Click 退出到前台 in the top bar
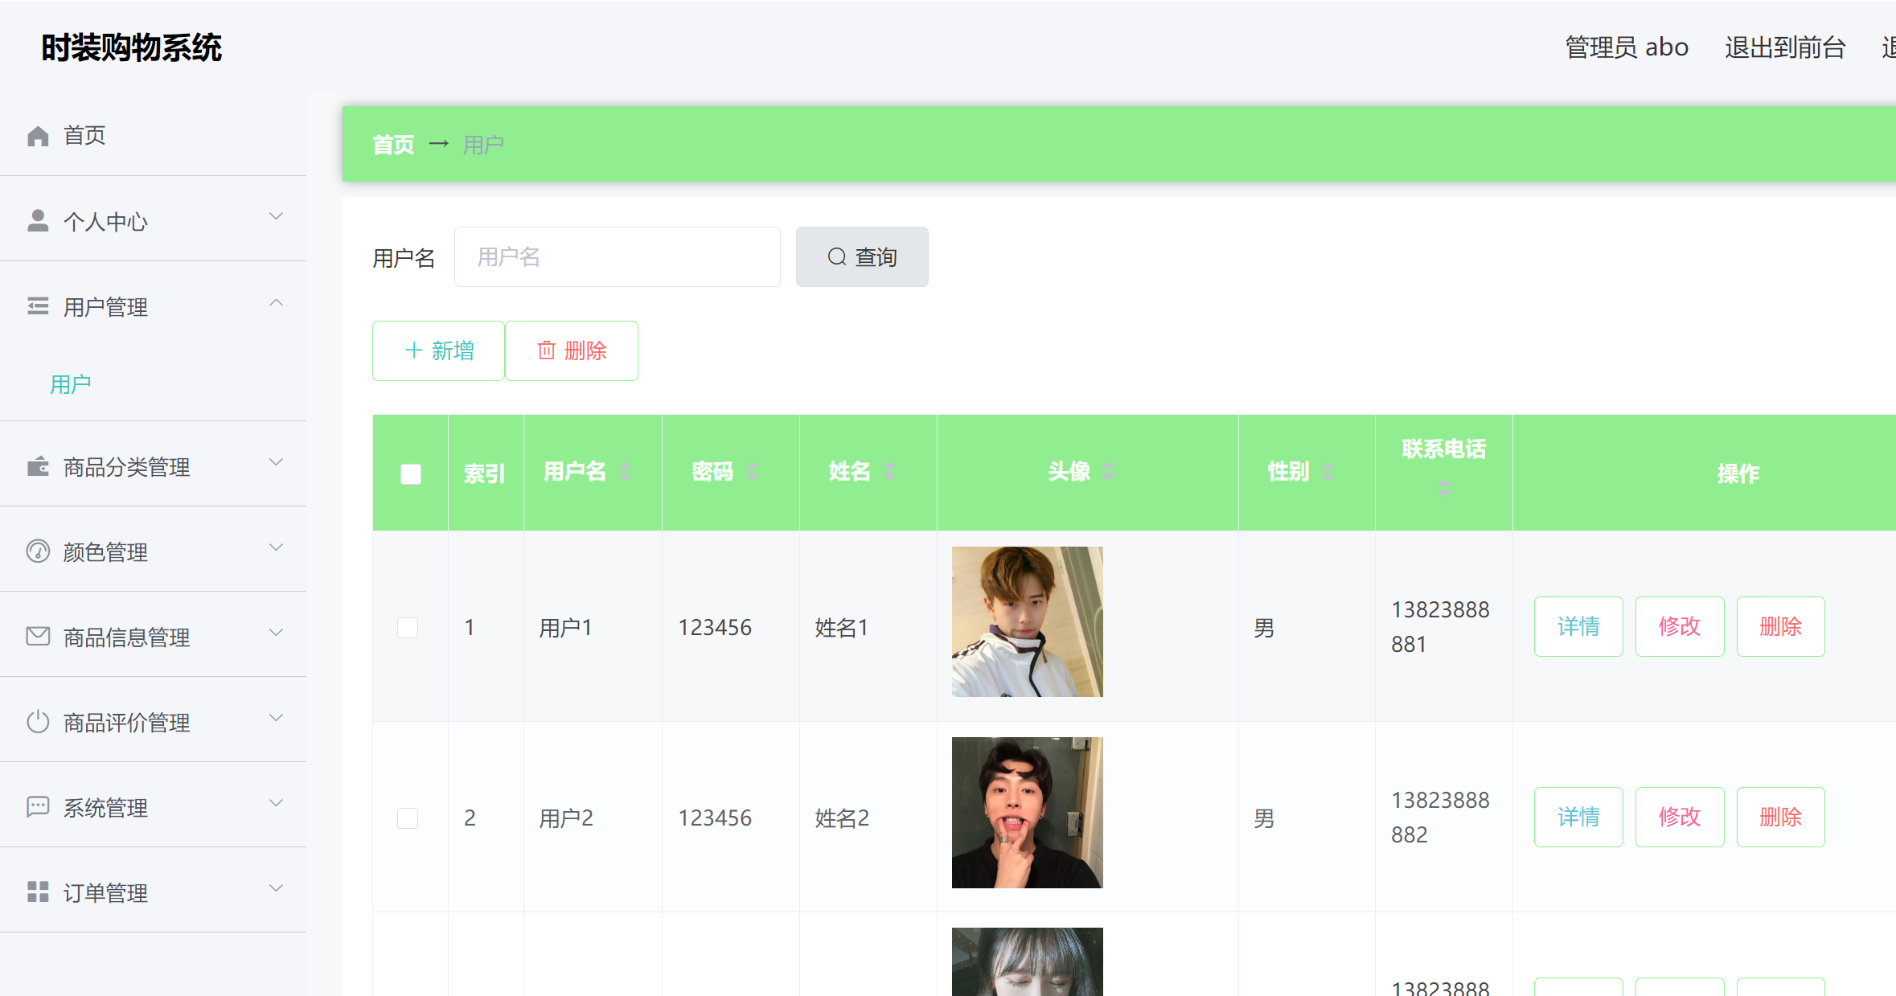Viewport: 1896px width, 996px height. [x=1785, y=47]
